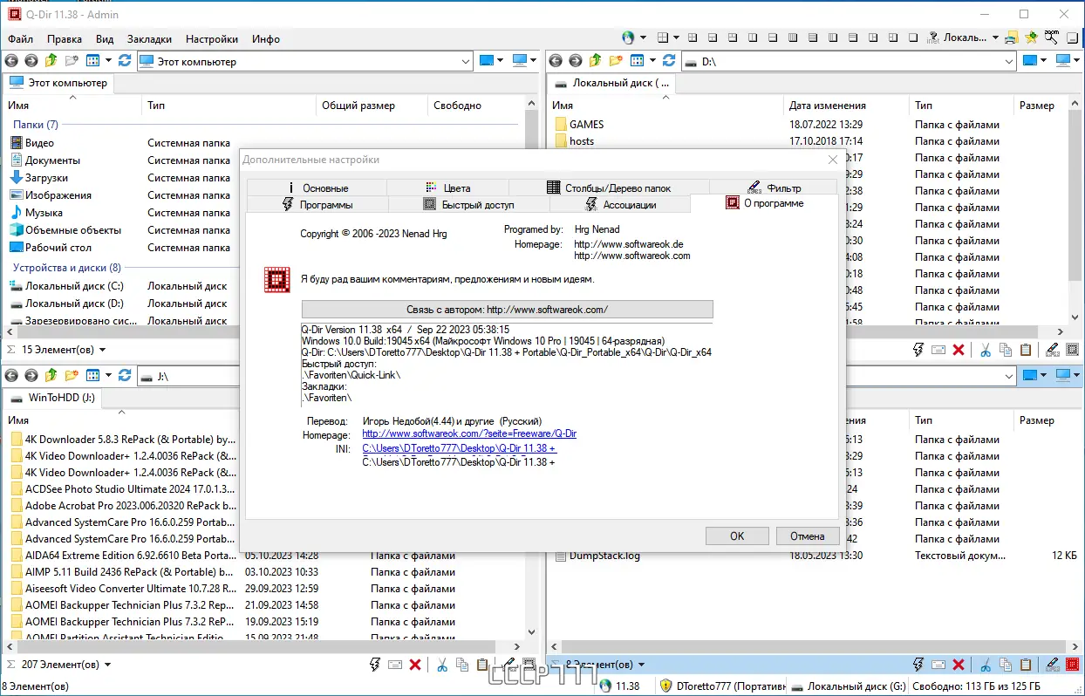Screen dimensions: 1085x696
Task: Click paste clipboard icon in D:\ pane toolbar
Action: tap(1026, 350)
